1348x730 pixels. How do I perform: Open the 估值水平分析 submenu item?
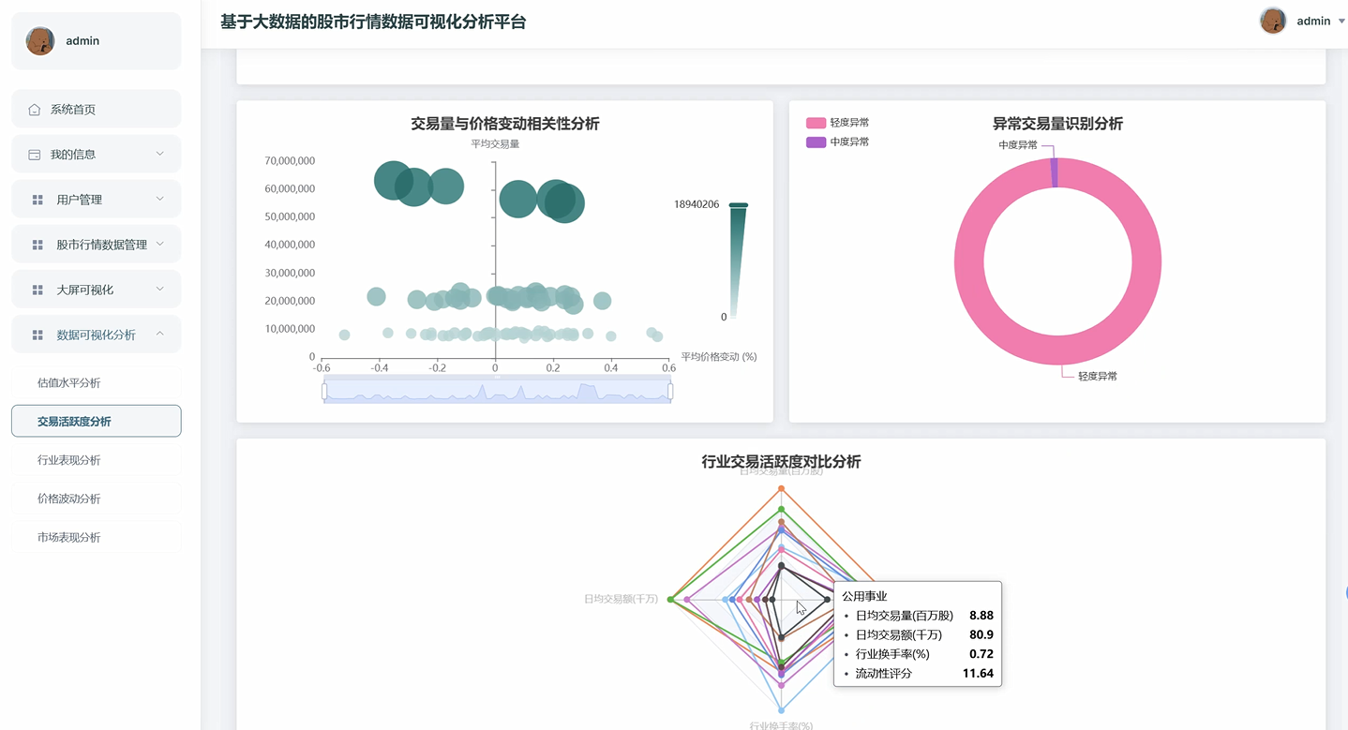click(x=97, y=382)
